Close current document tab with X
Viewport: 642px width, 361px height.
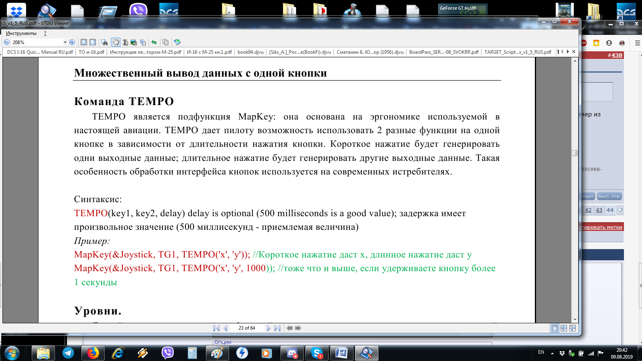(574, 52)
